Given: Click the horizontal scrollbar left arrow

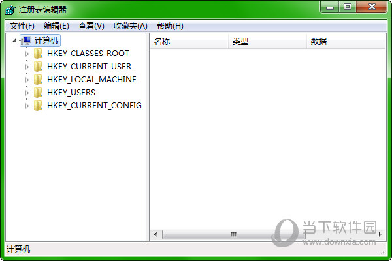Looking at the screenshot, I should click(155, 234).
